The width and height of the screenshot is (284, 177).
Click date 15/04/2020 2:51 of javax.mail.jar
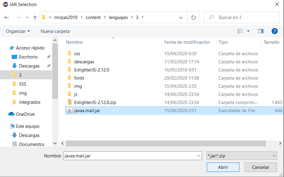[180, 110]
